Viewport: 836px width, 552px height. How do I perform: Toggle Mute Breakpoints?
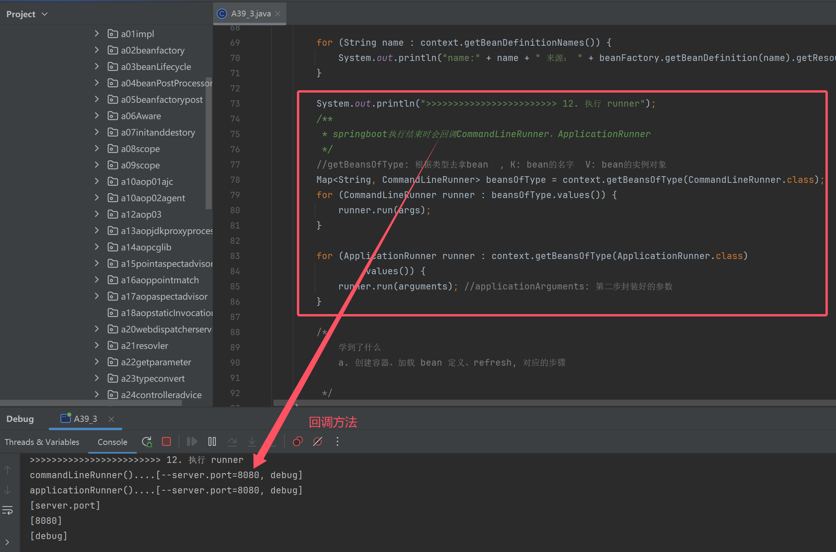tap(318, 441)
